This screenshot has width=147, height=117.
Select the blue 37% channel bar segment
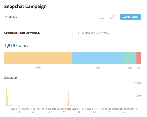pyautogui.click(x=98, y=58)
